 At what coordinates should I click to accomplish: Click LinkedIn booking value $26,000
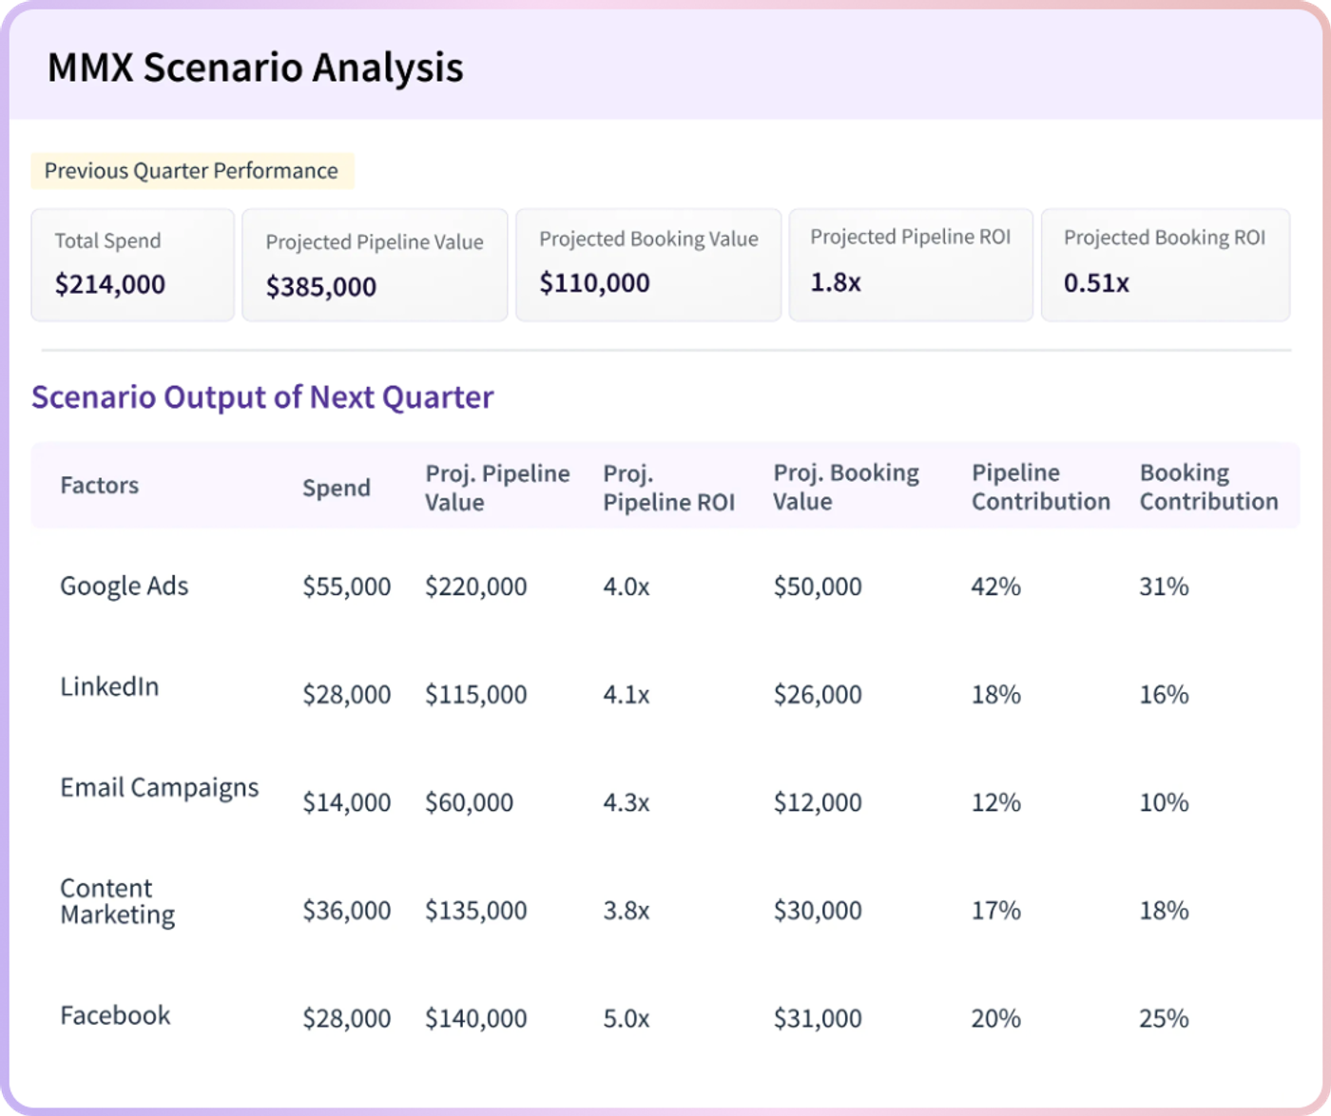pyautogui.click(x=818, y=695)
